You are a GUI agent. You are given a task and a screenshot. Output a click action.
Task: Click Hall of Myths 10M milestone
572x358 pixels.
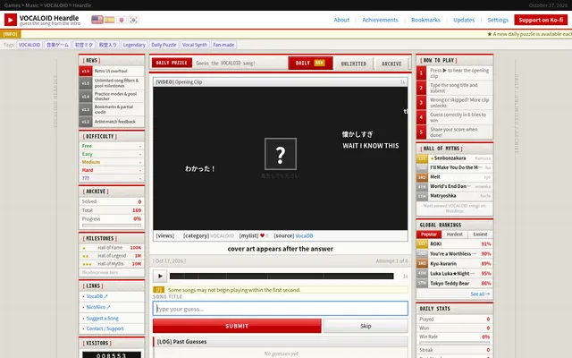point(112,264)
